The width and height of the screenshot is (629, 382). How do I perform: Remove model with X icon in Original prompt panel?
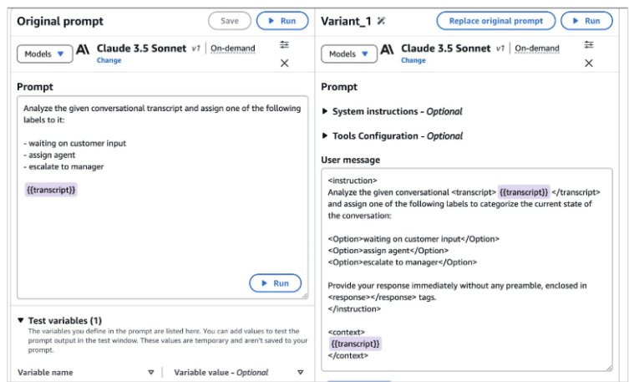(284, 64)
